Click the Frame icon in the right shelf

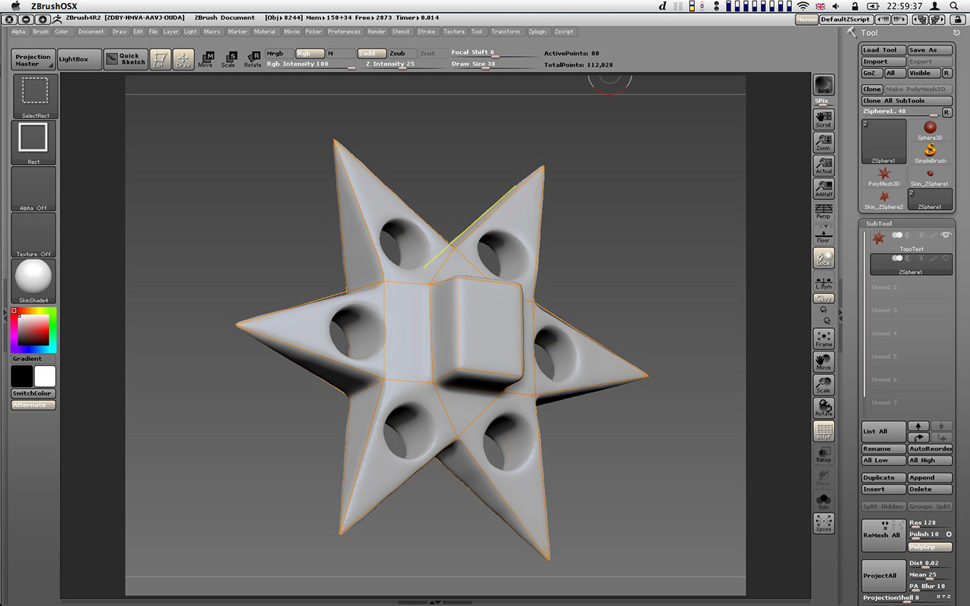coord(824,337)
